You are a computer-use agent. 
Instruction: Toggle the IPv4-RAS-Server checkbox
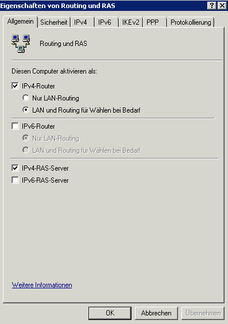point(15,168)
